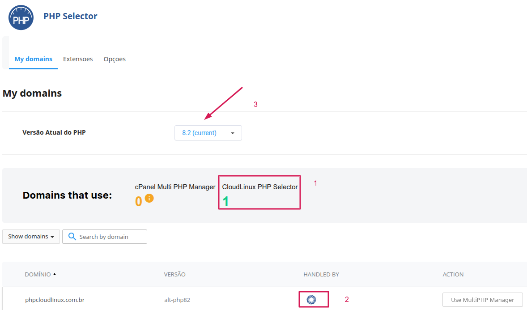This screenshot has height=310, width=527.
Task: Go to the Opções tab
Action: pos(115,59)
